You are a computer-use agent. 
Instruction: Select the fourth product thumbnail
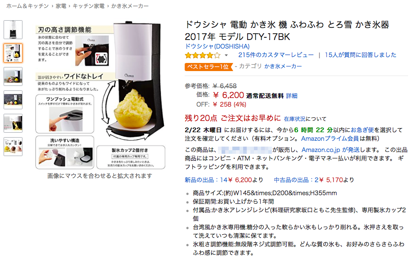coord(13,100)
